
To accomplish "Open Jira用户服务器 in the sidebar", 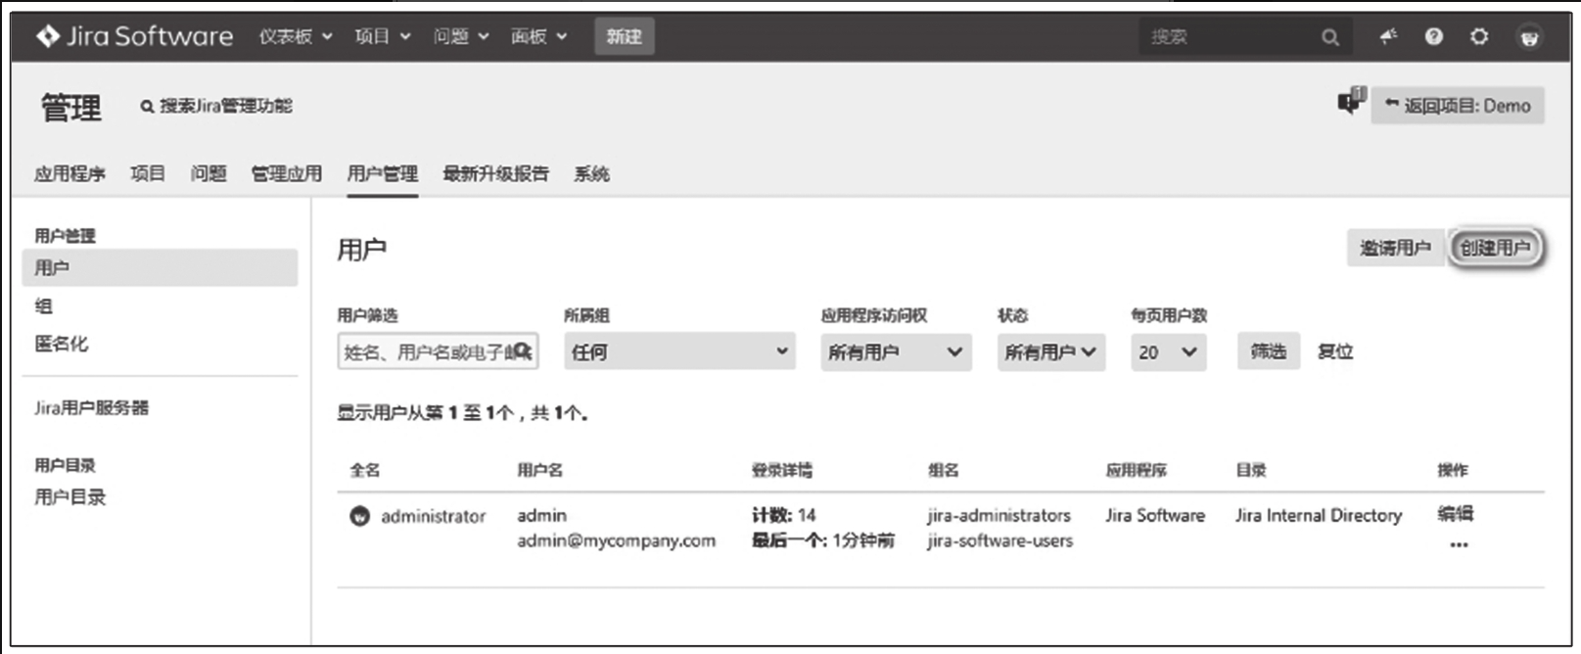I will pyautogui.click(x=92, y=407).
